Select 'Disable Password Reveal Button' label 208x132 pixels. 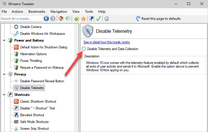42,81
